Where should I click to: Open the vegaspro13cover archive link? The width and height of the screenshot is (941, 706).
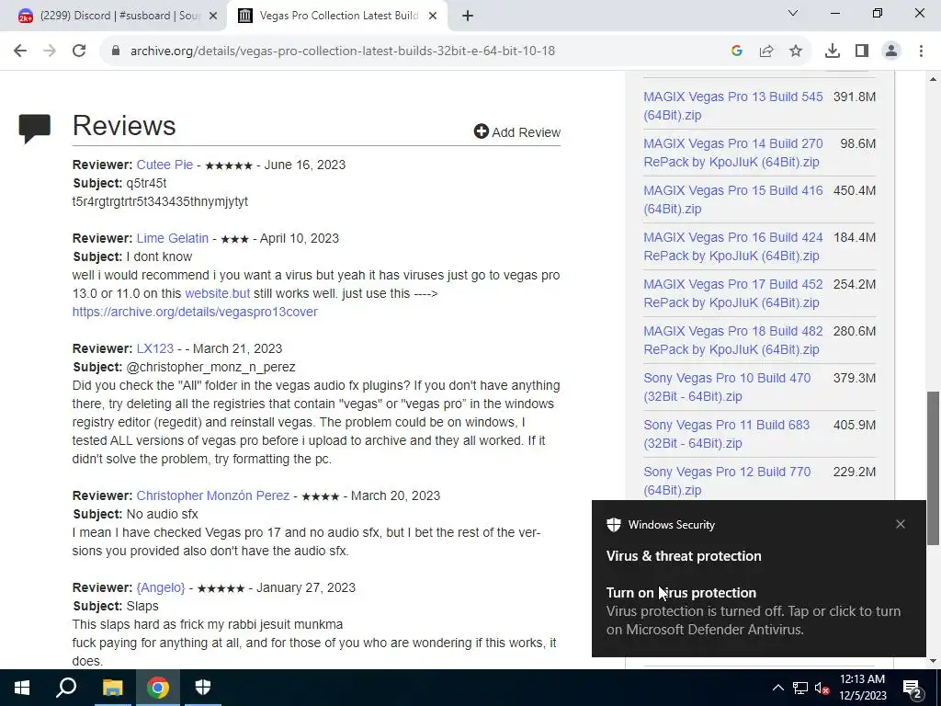[195, 312]
